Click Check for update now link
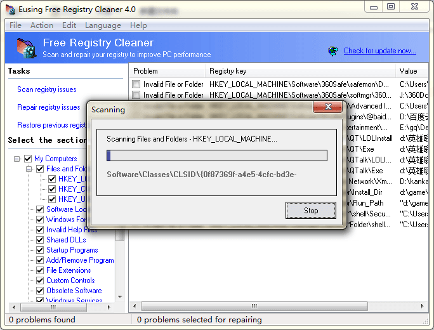434x330 pixels. pyautogui.click(x=379, y=51)
